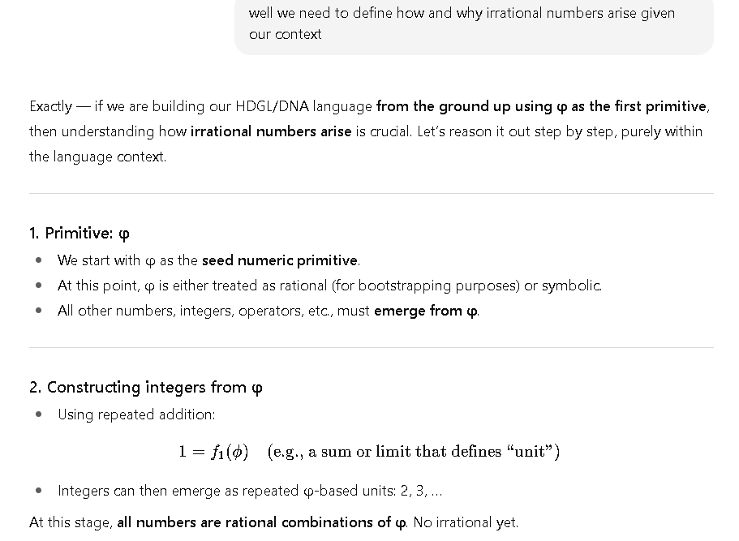Click the bold phrase "emerge from φ"
This screenshot has height=541, width=739.
pyautogui.click(x=425, y=311)
